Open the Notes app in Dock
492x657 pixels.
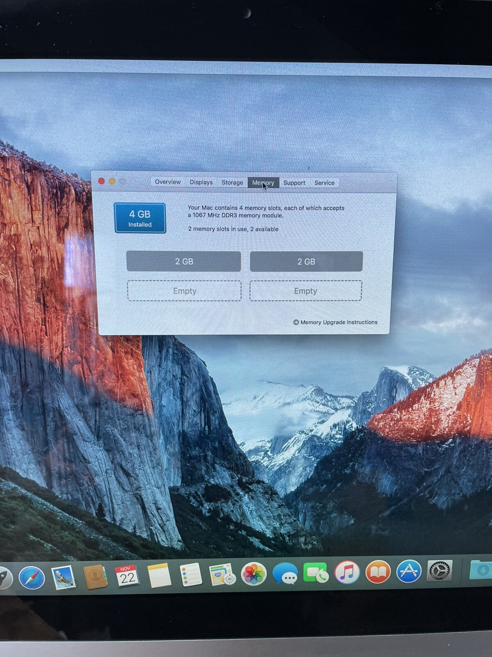tap(159, 575)
